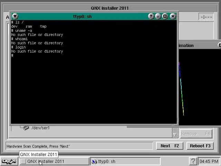Open the QNX launch menu button
Image resolution: width=221 pixels, height=166 pixels.
pos(9,161)
